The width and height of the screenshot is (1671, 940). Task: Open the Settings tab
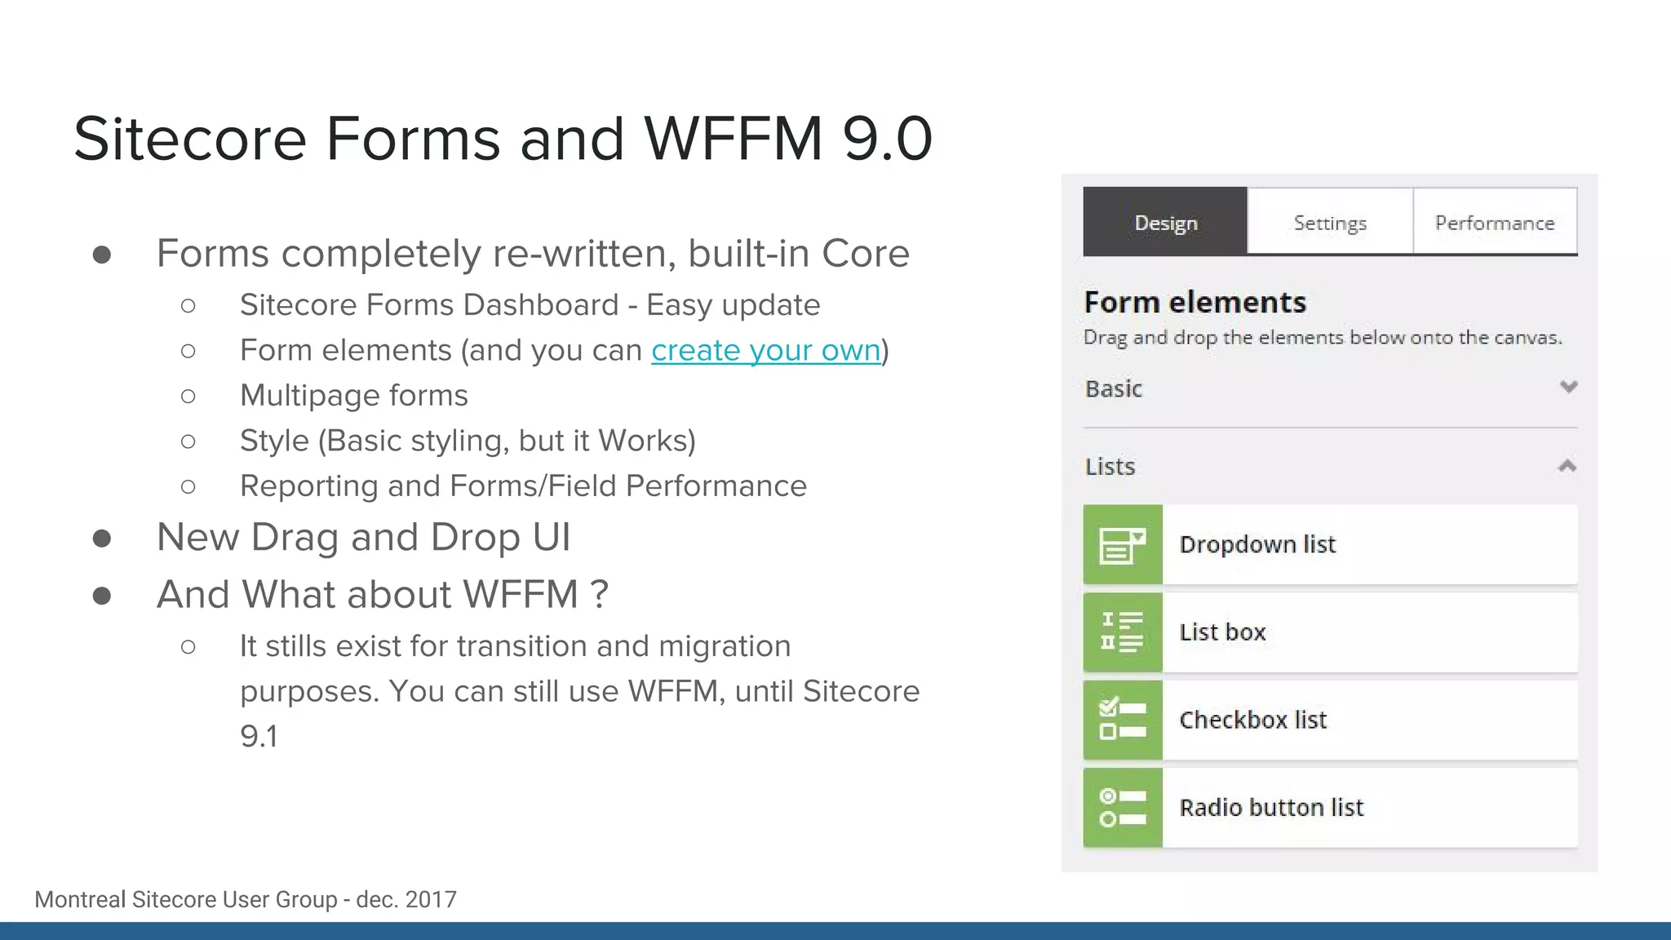1330,222
